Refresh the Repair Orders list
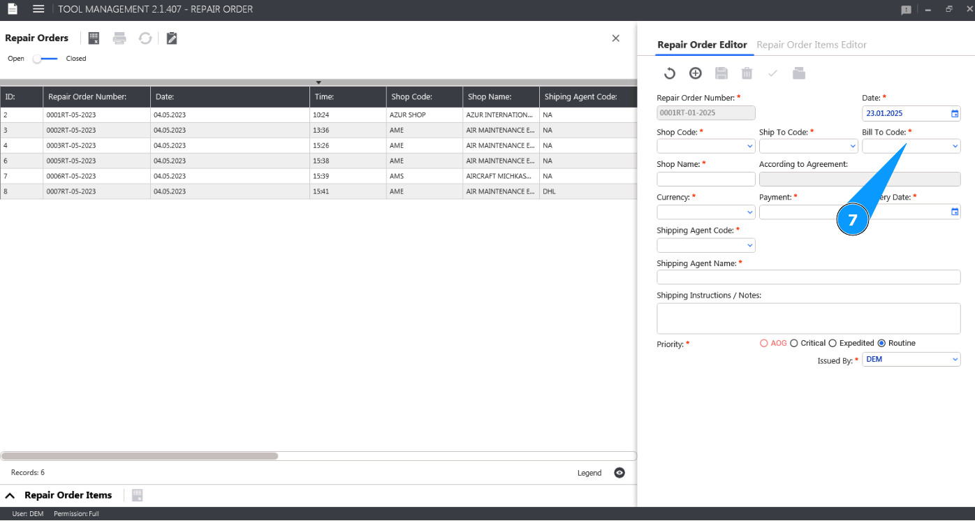This screenshot has height=521, width=975. point(145,38)
